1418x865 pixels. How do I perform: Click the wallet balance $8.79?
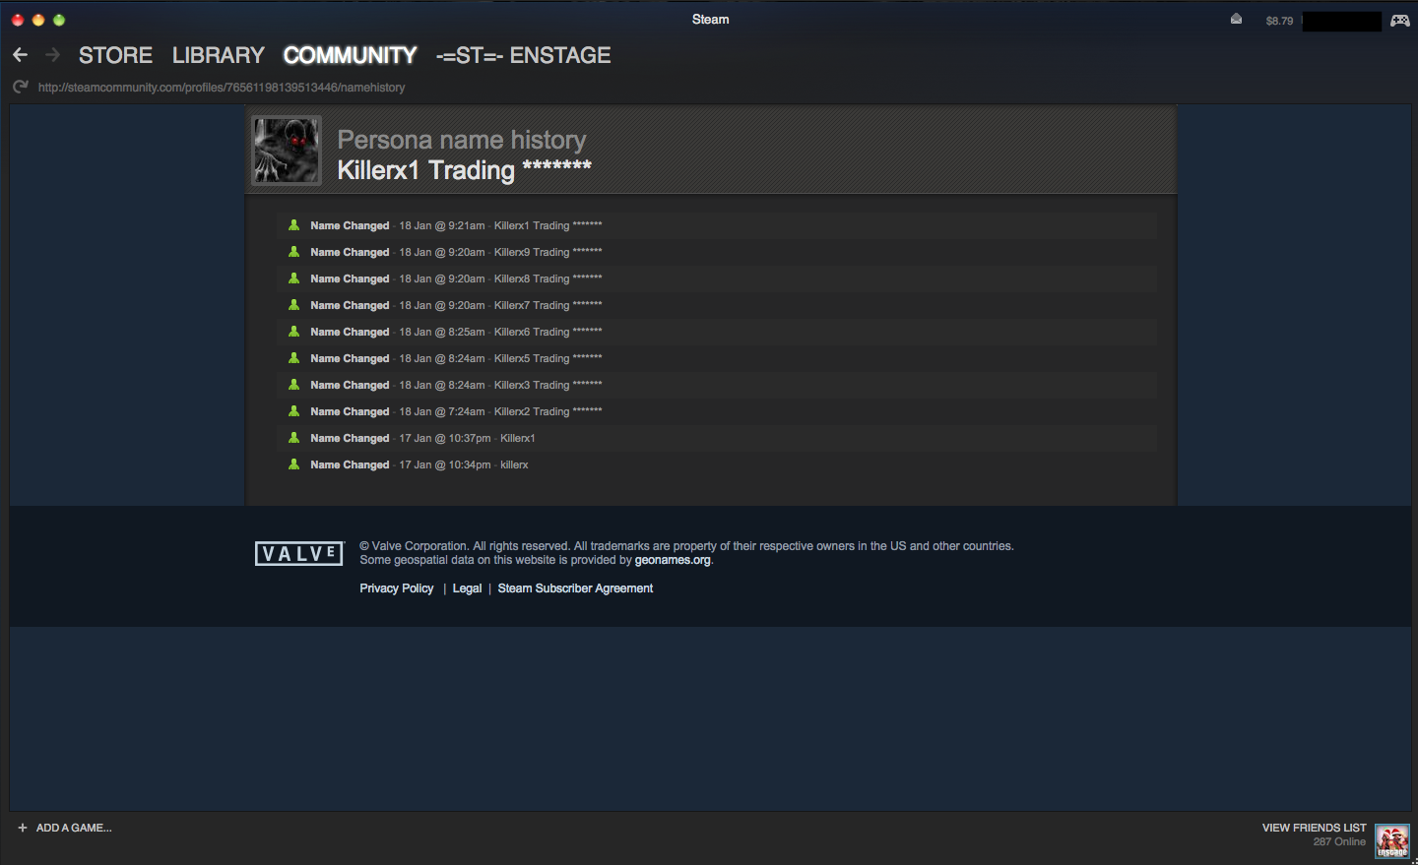coord(1279,21)
